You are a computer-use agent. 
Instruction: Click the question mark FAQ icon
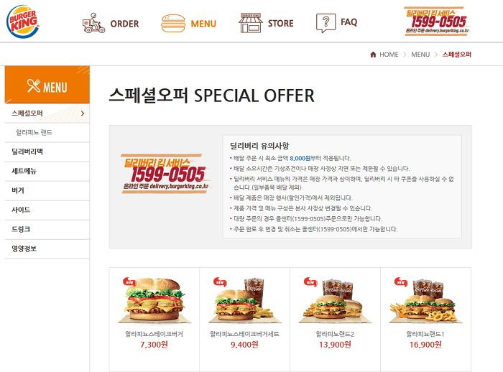326,23
